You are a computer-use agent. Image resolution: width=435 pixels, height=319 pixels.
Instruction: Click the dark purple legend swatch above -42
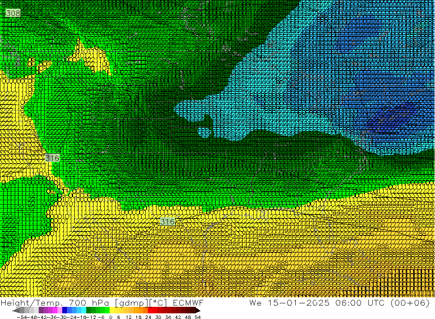[x=41, y=310]
